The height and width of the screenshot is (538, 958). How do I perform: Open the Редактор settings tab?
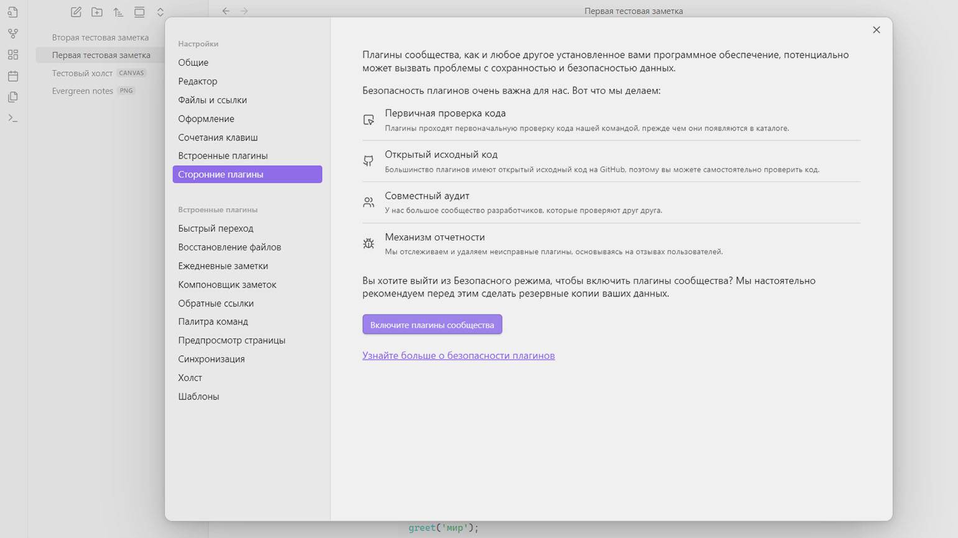[x=248, y=81]
